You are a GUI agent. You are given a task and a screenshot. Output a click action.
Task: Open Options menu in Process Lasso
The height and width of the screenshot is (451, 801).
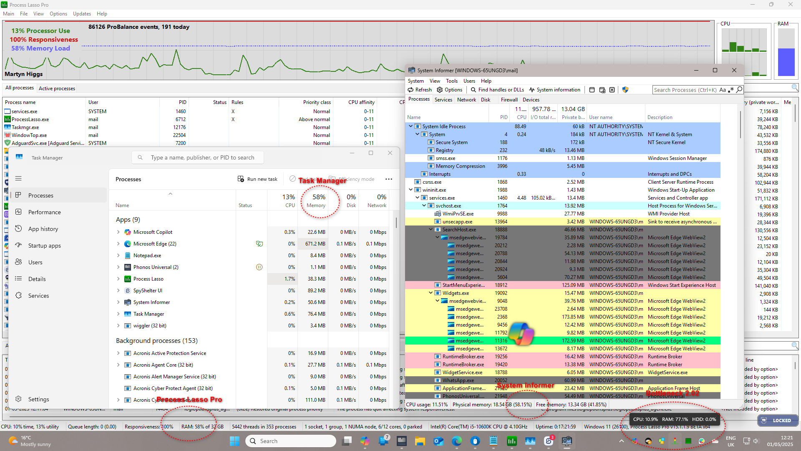pyautogui.click(x=58, y=14)
